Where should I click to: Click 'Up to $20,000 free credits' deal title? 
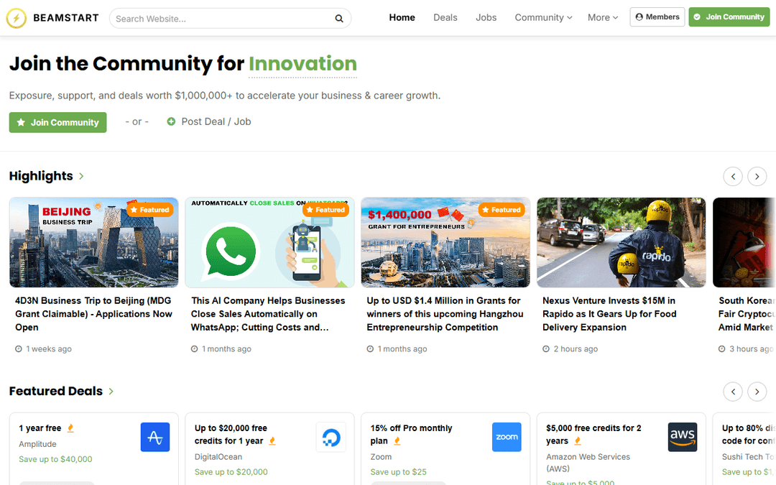231,435
